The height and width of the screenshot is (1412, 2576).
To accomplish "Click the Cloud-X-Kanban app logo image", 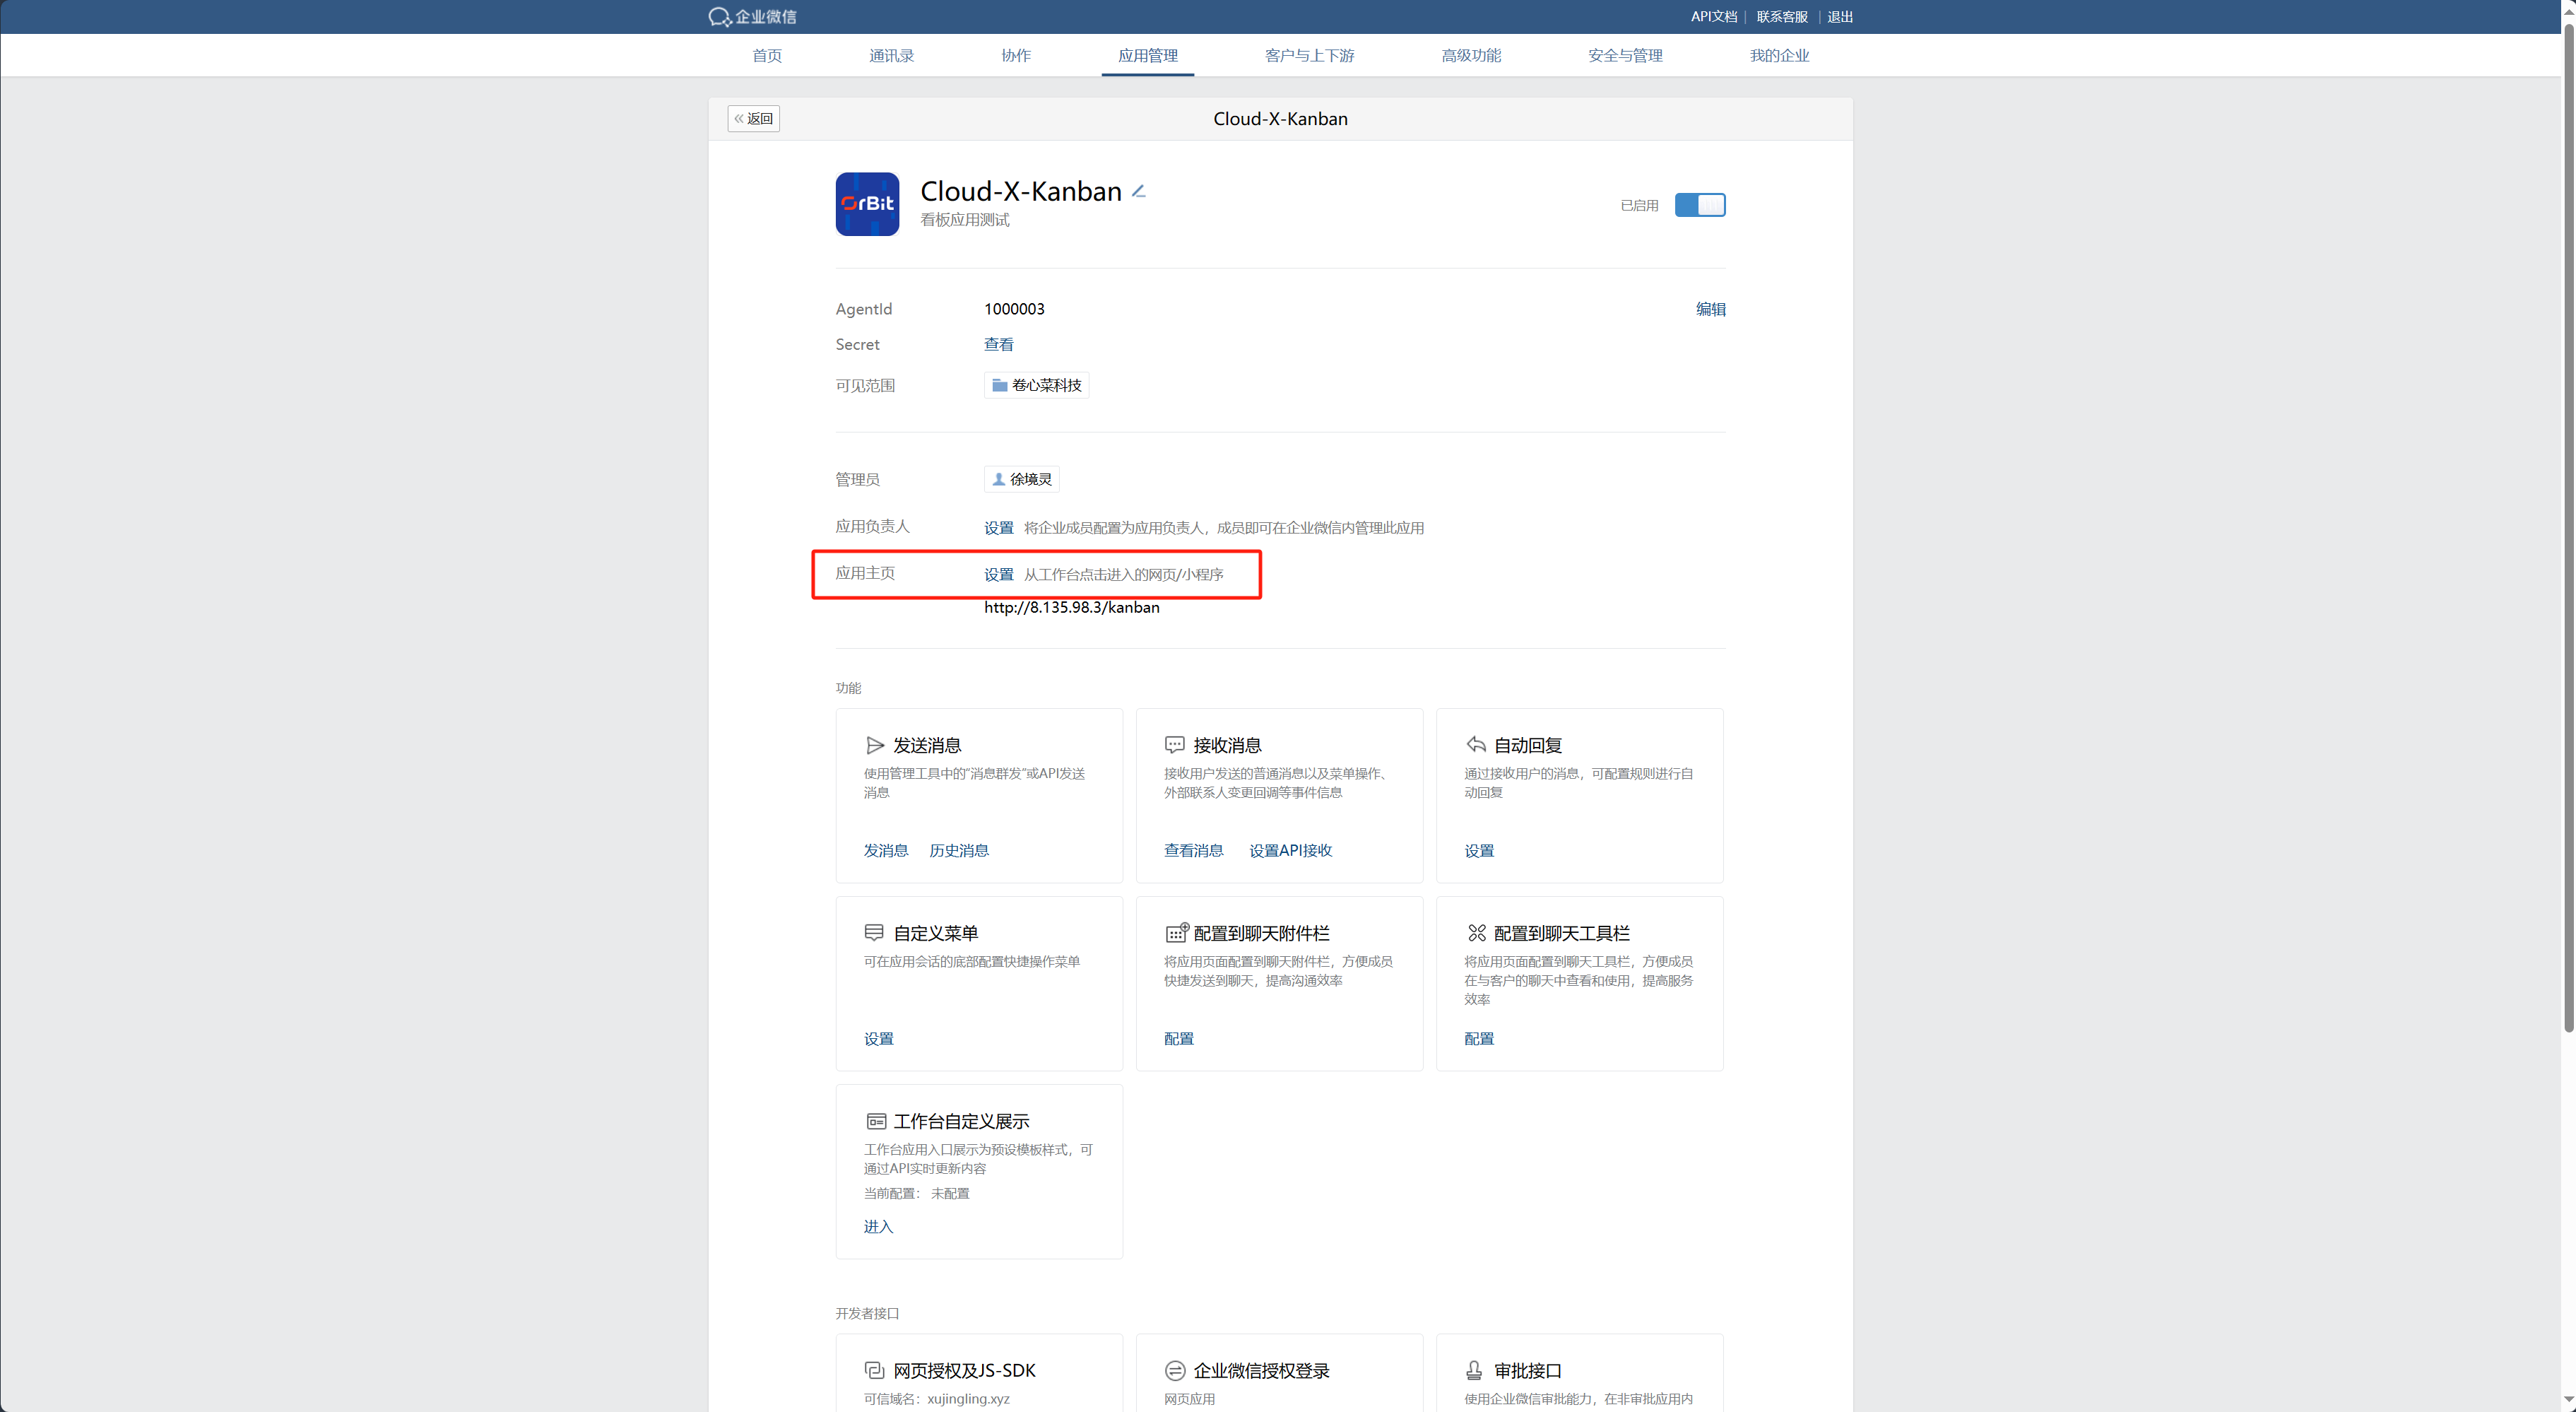I will 867,204.
